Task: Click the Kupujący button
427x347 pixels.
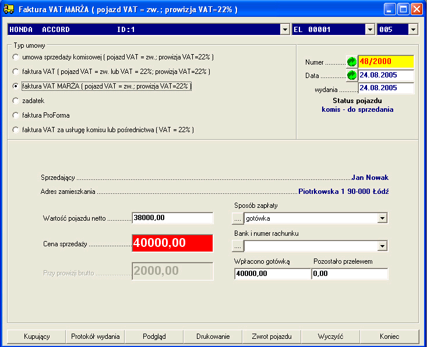Action: point(37,337)
